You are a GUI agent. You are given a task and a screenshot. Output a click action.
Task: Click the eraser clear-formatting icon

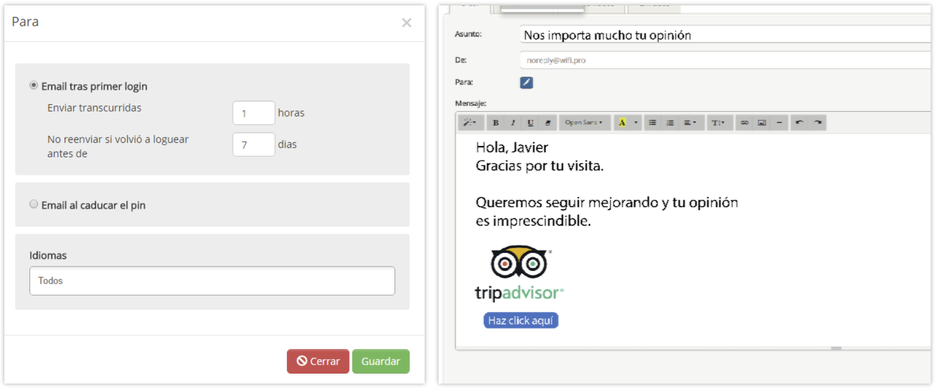point(547,123)
